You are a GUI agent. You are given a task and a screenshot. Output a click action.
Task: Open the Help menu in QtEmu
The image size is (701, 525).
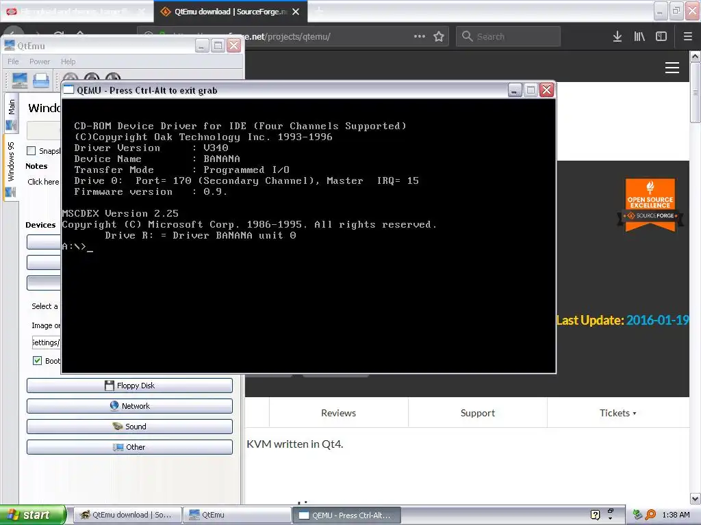pyautogui.click(x=68, y=62)
